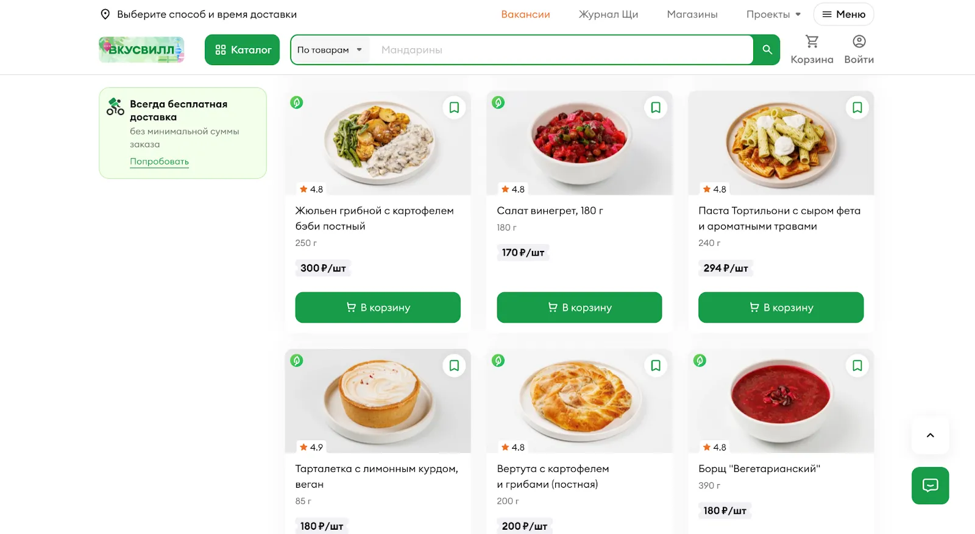Toggle bookmark on Салат винегрет
This screenshot has width=975, height=534.
point(656,108)
